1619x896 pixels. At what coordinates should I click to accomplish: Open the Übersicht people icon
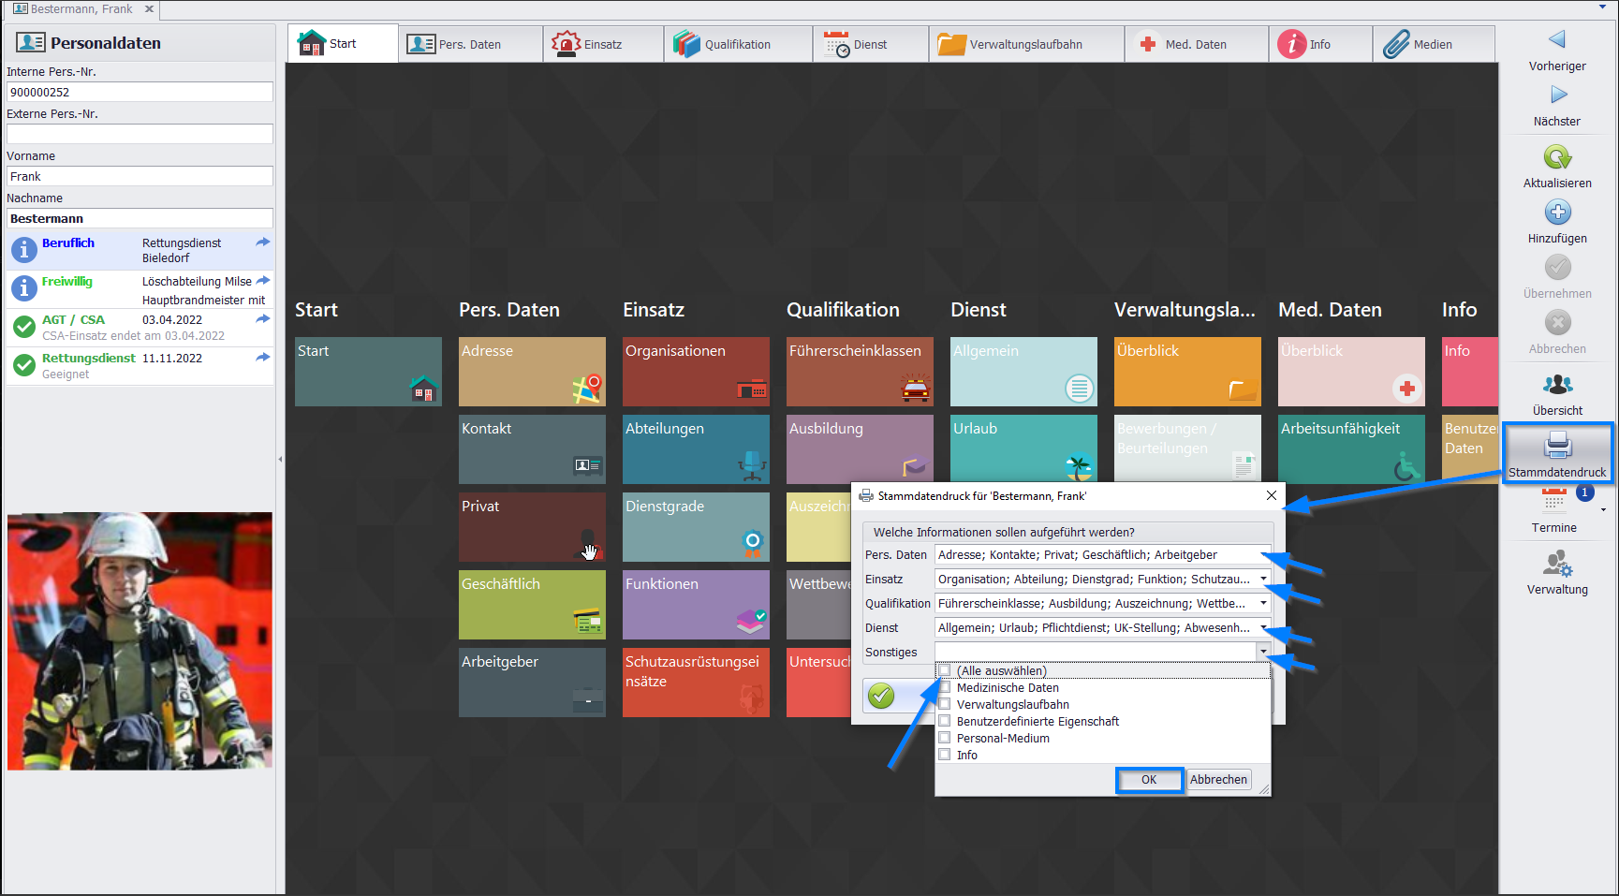(x=1557, y=385)
